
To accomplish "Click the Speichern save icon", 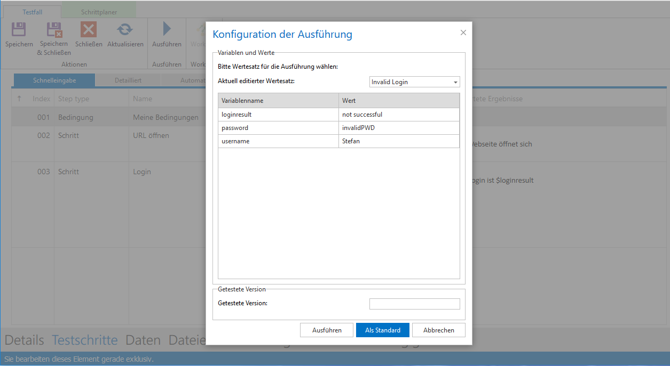I will click(19, 30).
